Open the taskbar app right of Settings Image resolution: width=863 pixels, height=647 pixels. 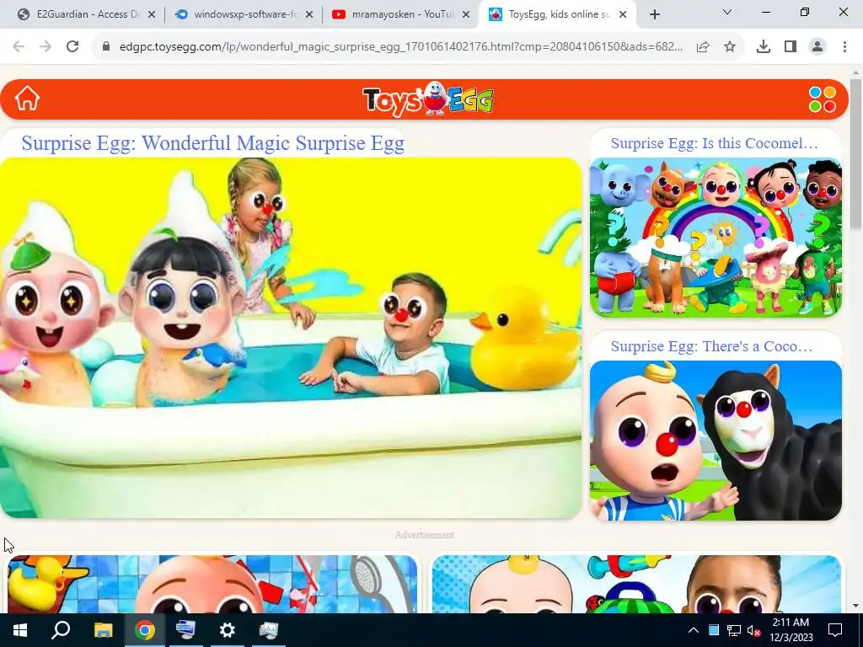click(x=269, y=630)
